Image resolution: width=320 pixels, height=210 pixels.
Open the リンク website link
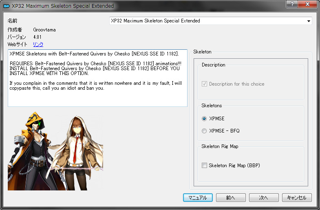click(x=38, y=44)
